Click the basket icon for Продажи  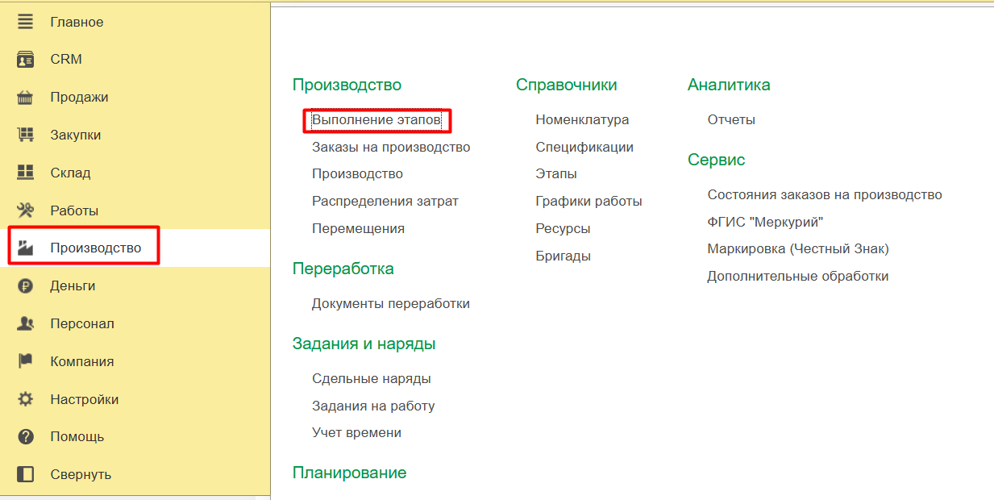[26, 98]
